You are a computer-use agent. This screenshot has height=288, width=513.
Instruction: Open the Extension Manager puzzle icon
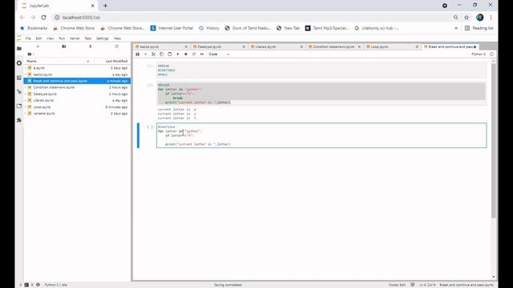[19, 120]
